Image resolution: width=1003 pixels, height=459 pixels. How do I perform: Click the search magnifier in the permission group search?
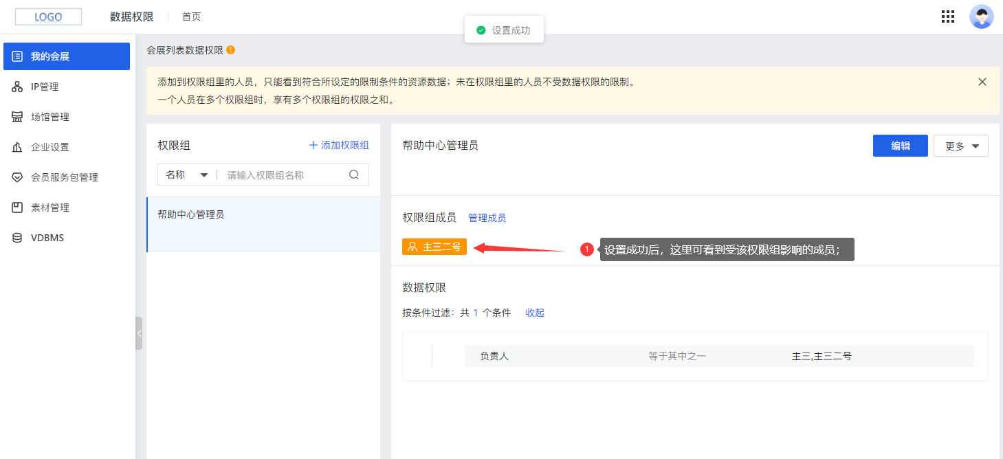pos(354,175)
